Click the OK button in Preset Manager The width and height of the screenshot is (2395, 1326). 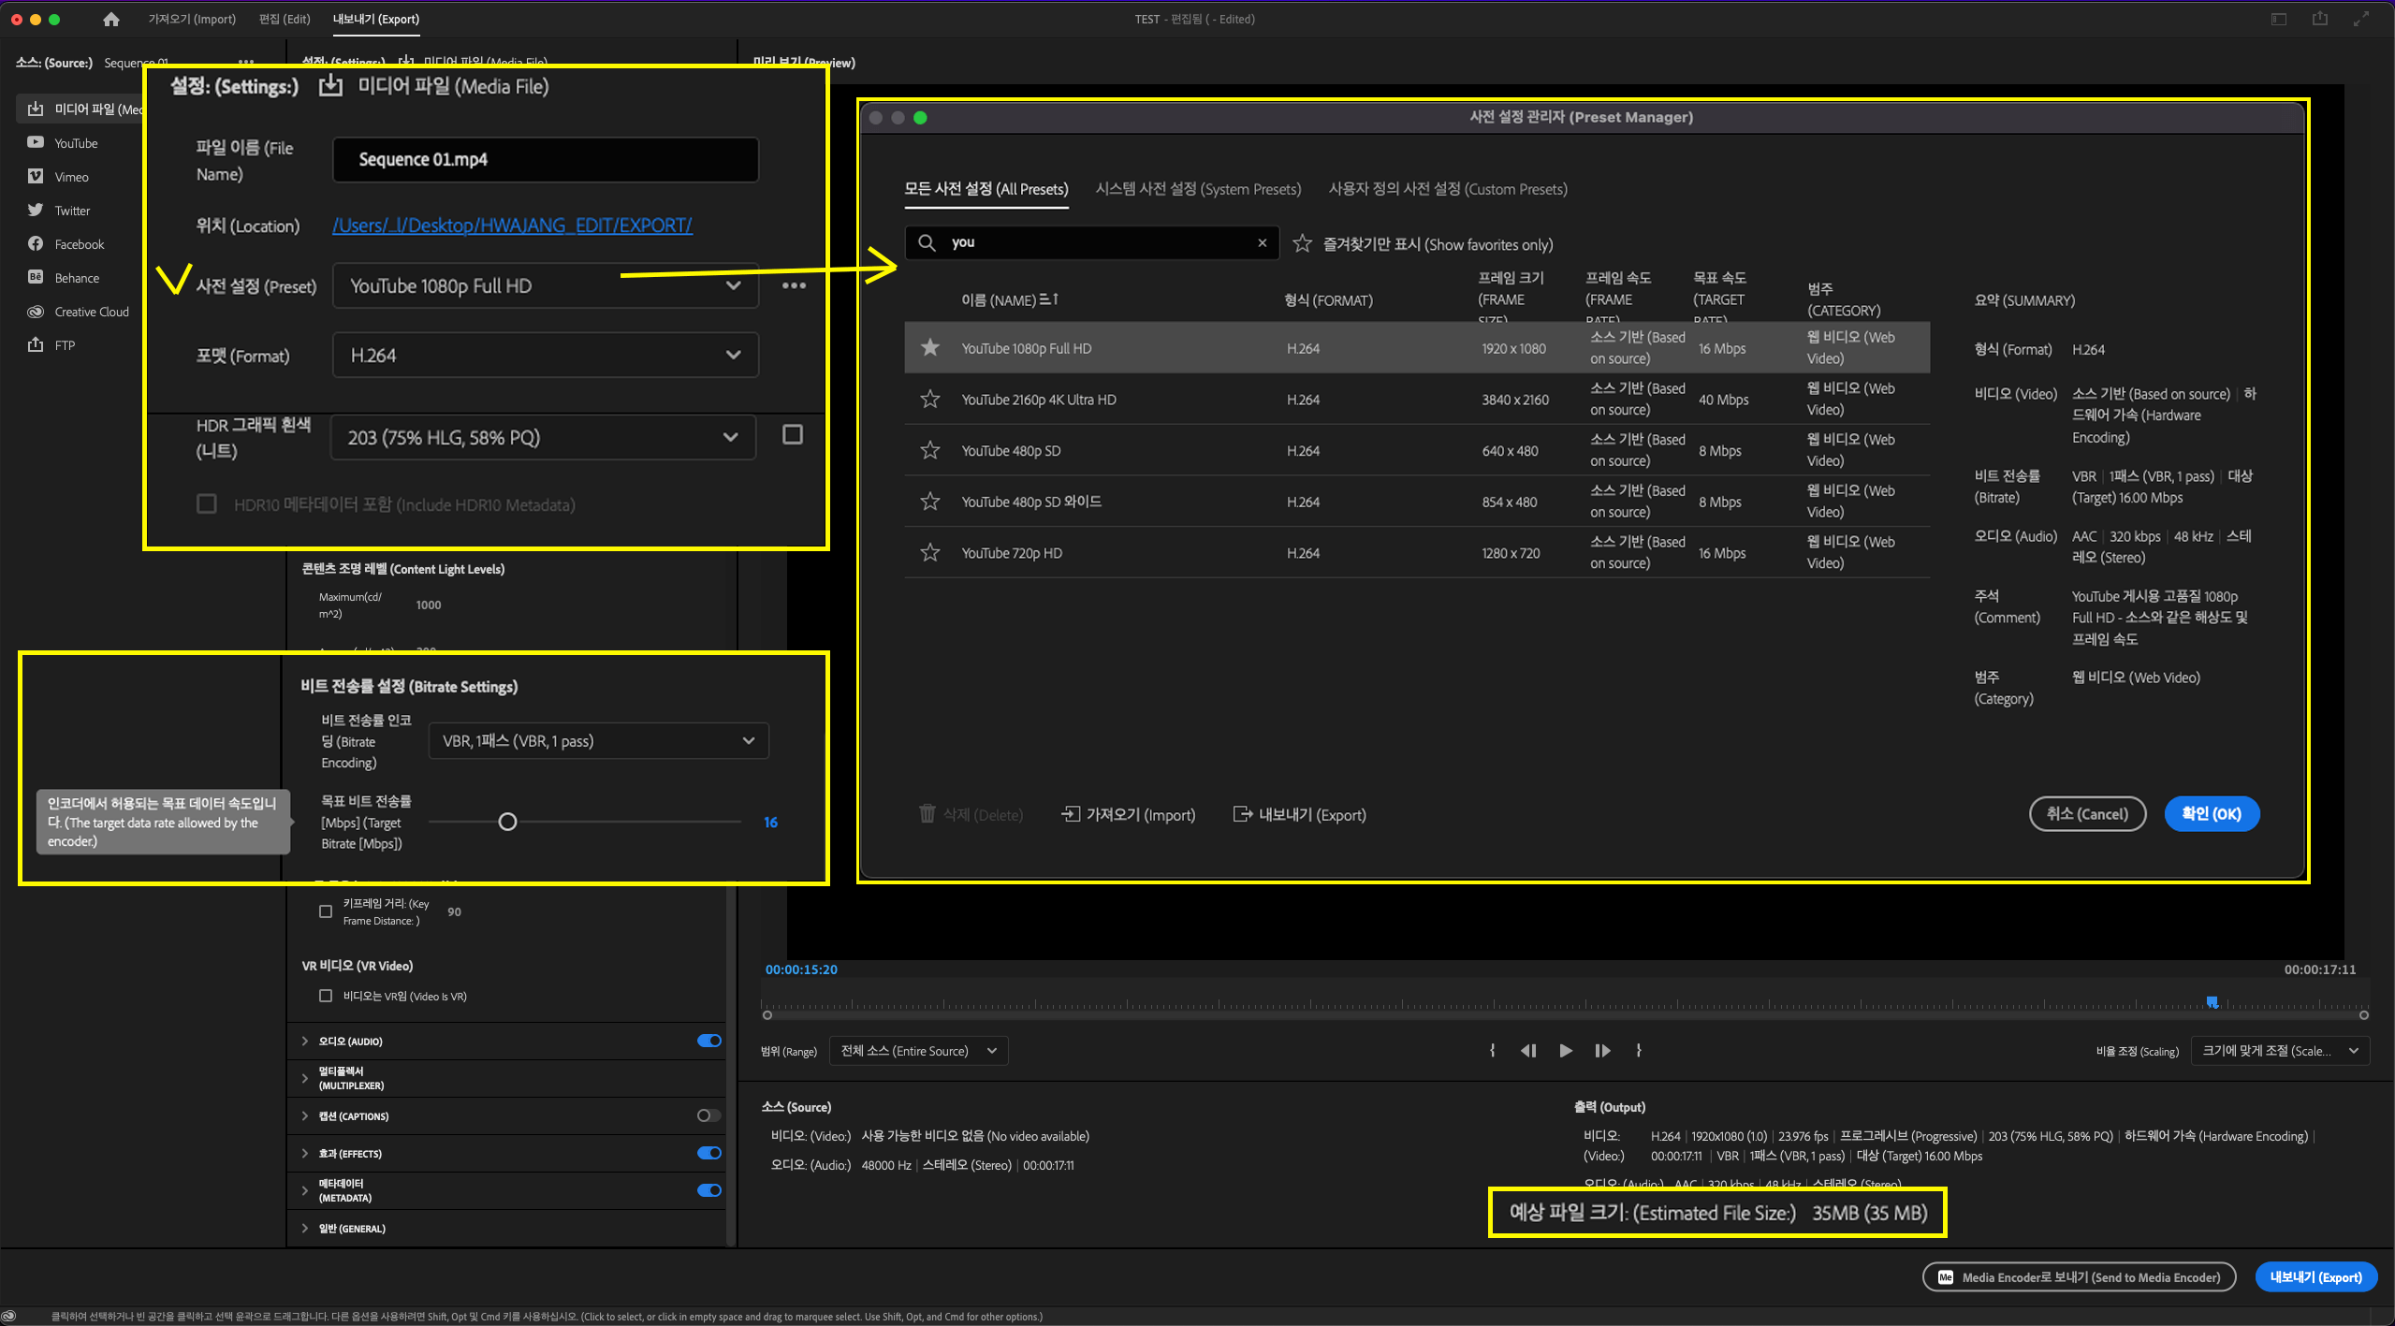[x=2211, y=814]
